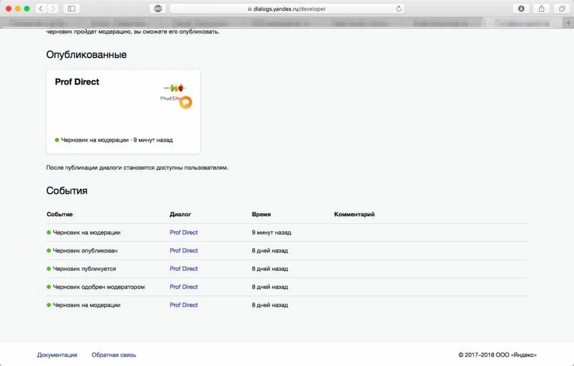Click the Prof Direct logo image
Image resolution: width=574 pixels, height=366 pixels.
176,96
